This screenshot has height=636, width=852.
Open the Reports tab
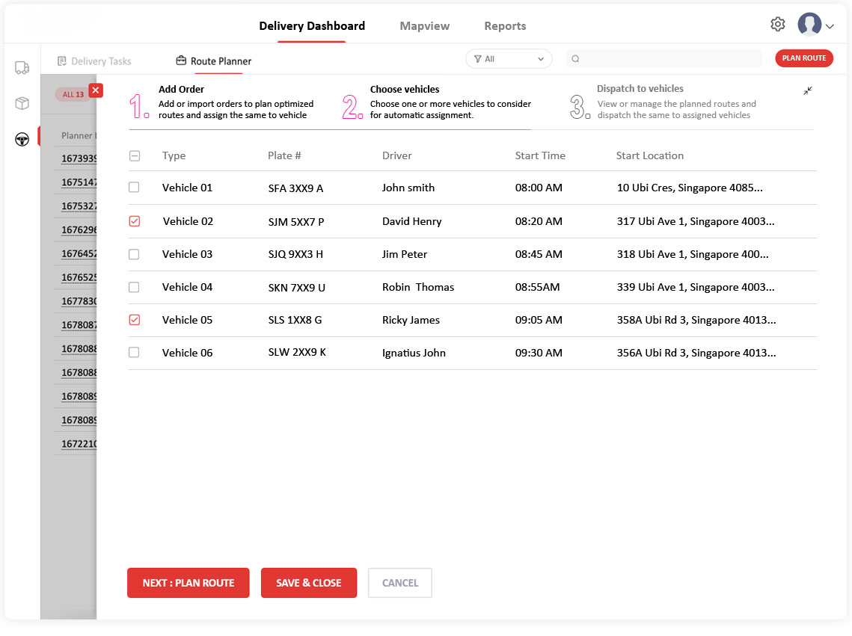(x=505, y=26)
